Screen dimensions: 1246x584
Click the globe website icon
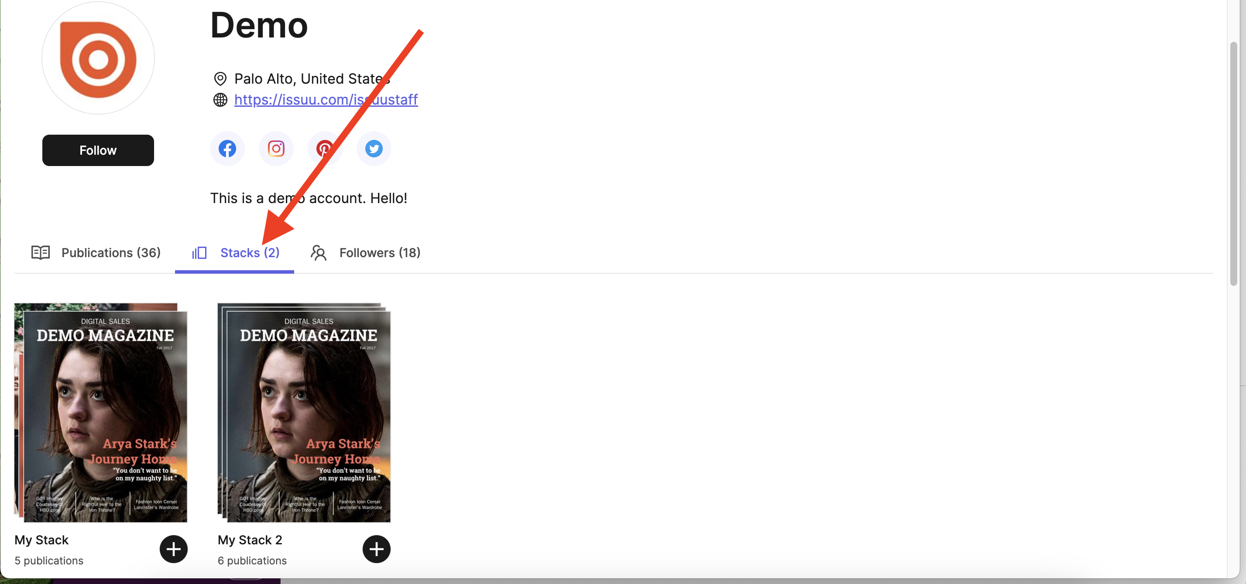[x=220, y=100]
